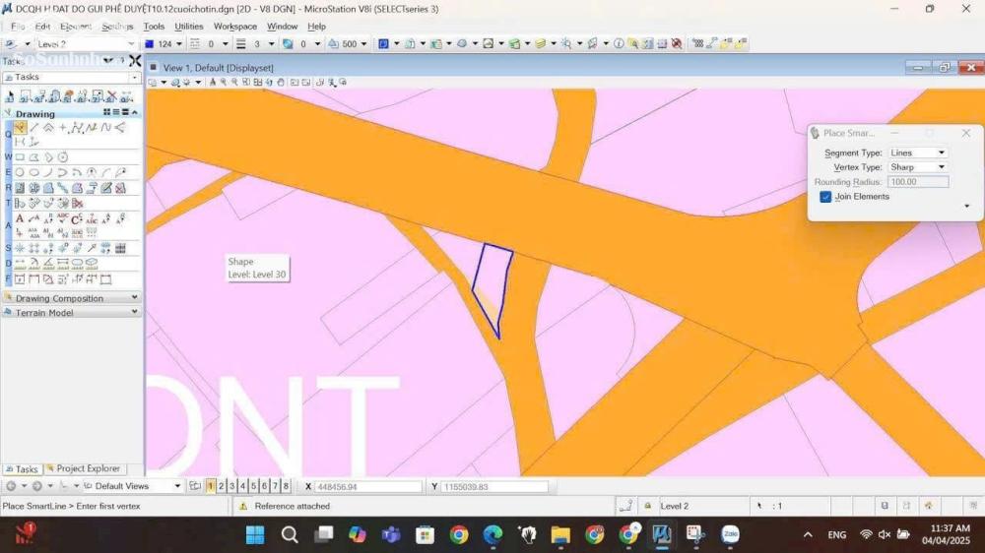Select the Place Text tool
This screenshot has width=985, height=553.
pyautogui.click(x=20, y=218)
